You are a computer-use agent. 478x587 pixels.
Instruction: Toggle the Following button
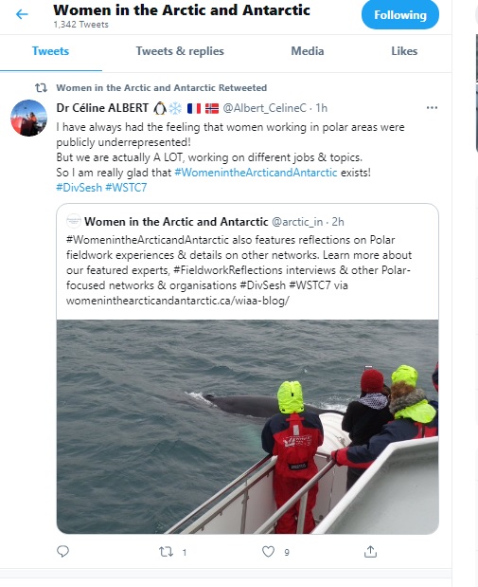click(400, 14)
